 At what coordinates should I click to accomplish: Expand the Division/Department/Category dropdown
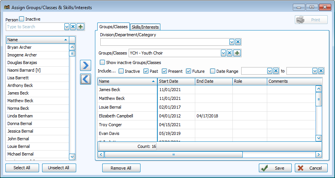point(232,42)
